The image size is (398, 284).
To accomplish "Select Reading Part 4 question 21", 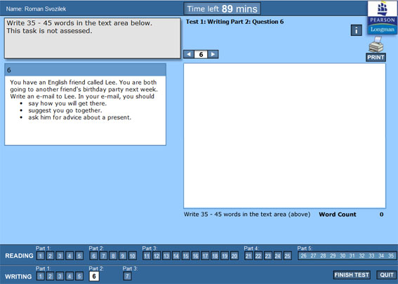I will pyautogui.click(x=248, y=256).
